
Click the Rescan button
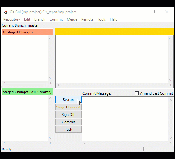68,100
